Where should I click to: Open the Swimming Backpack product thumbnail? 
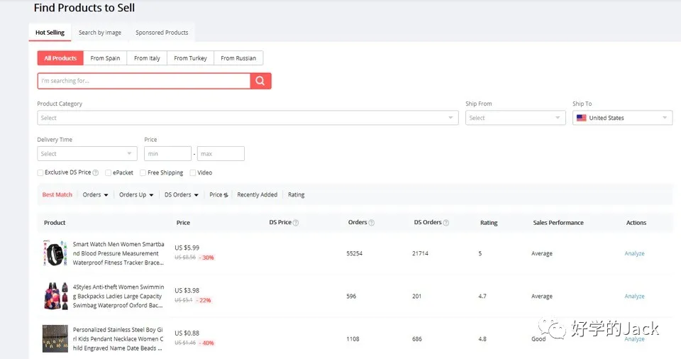click(x=55, y=296)
